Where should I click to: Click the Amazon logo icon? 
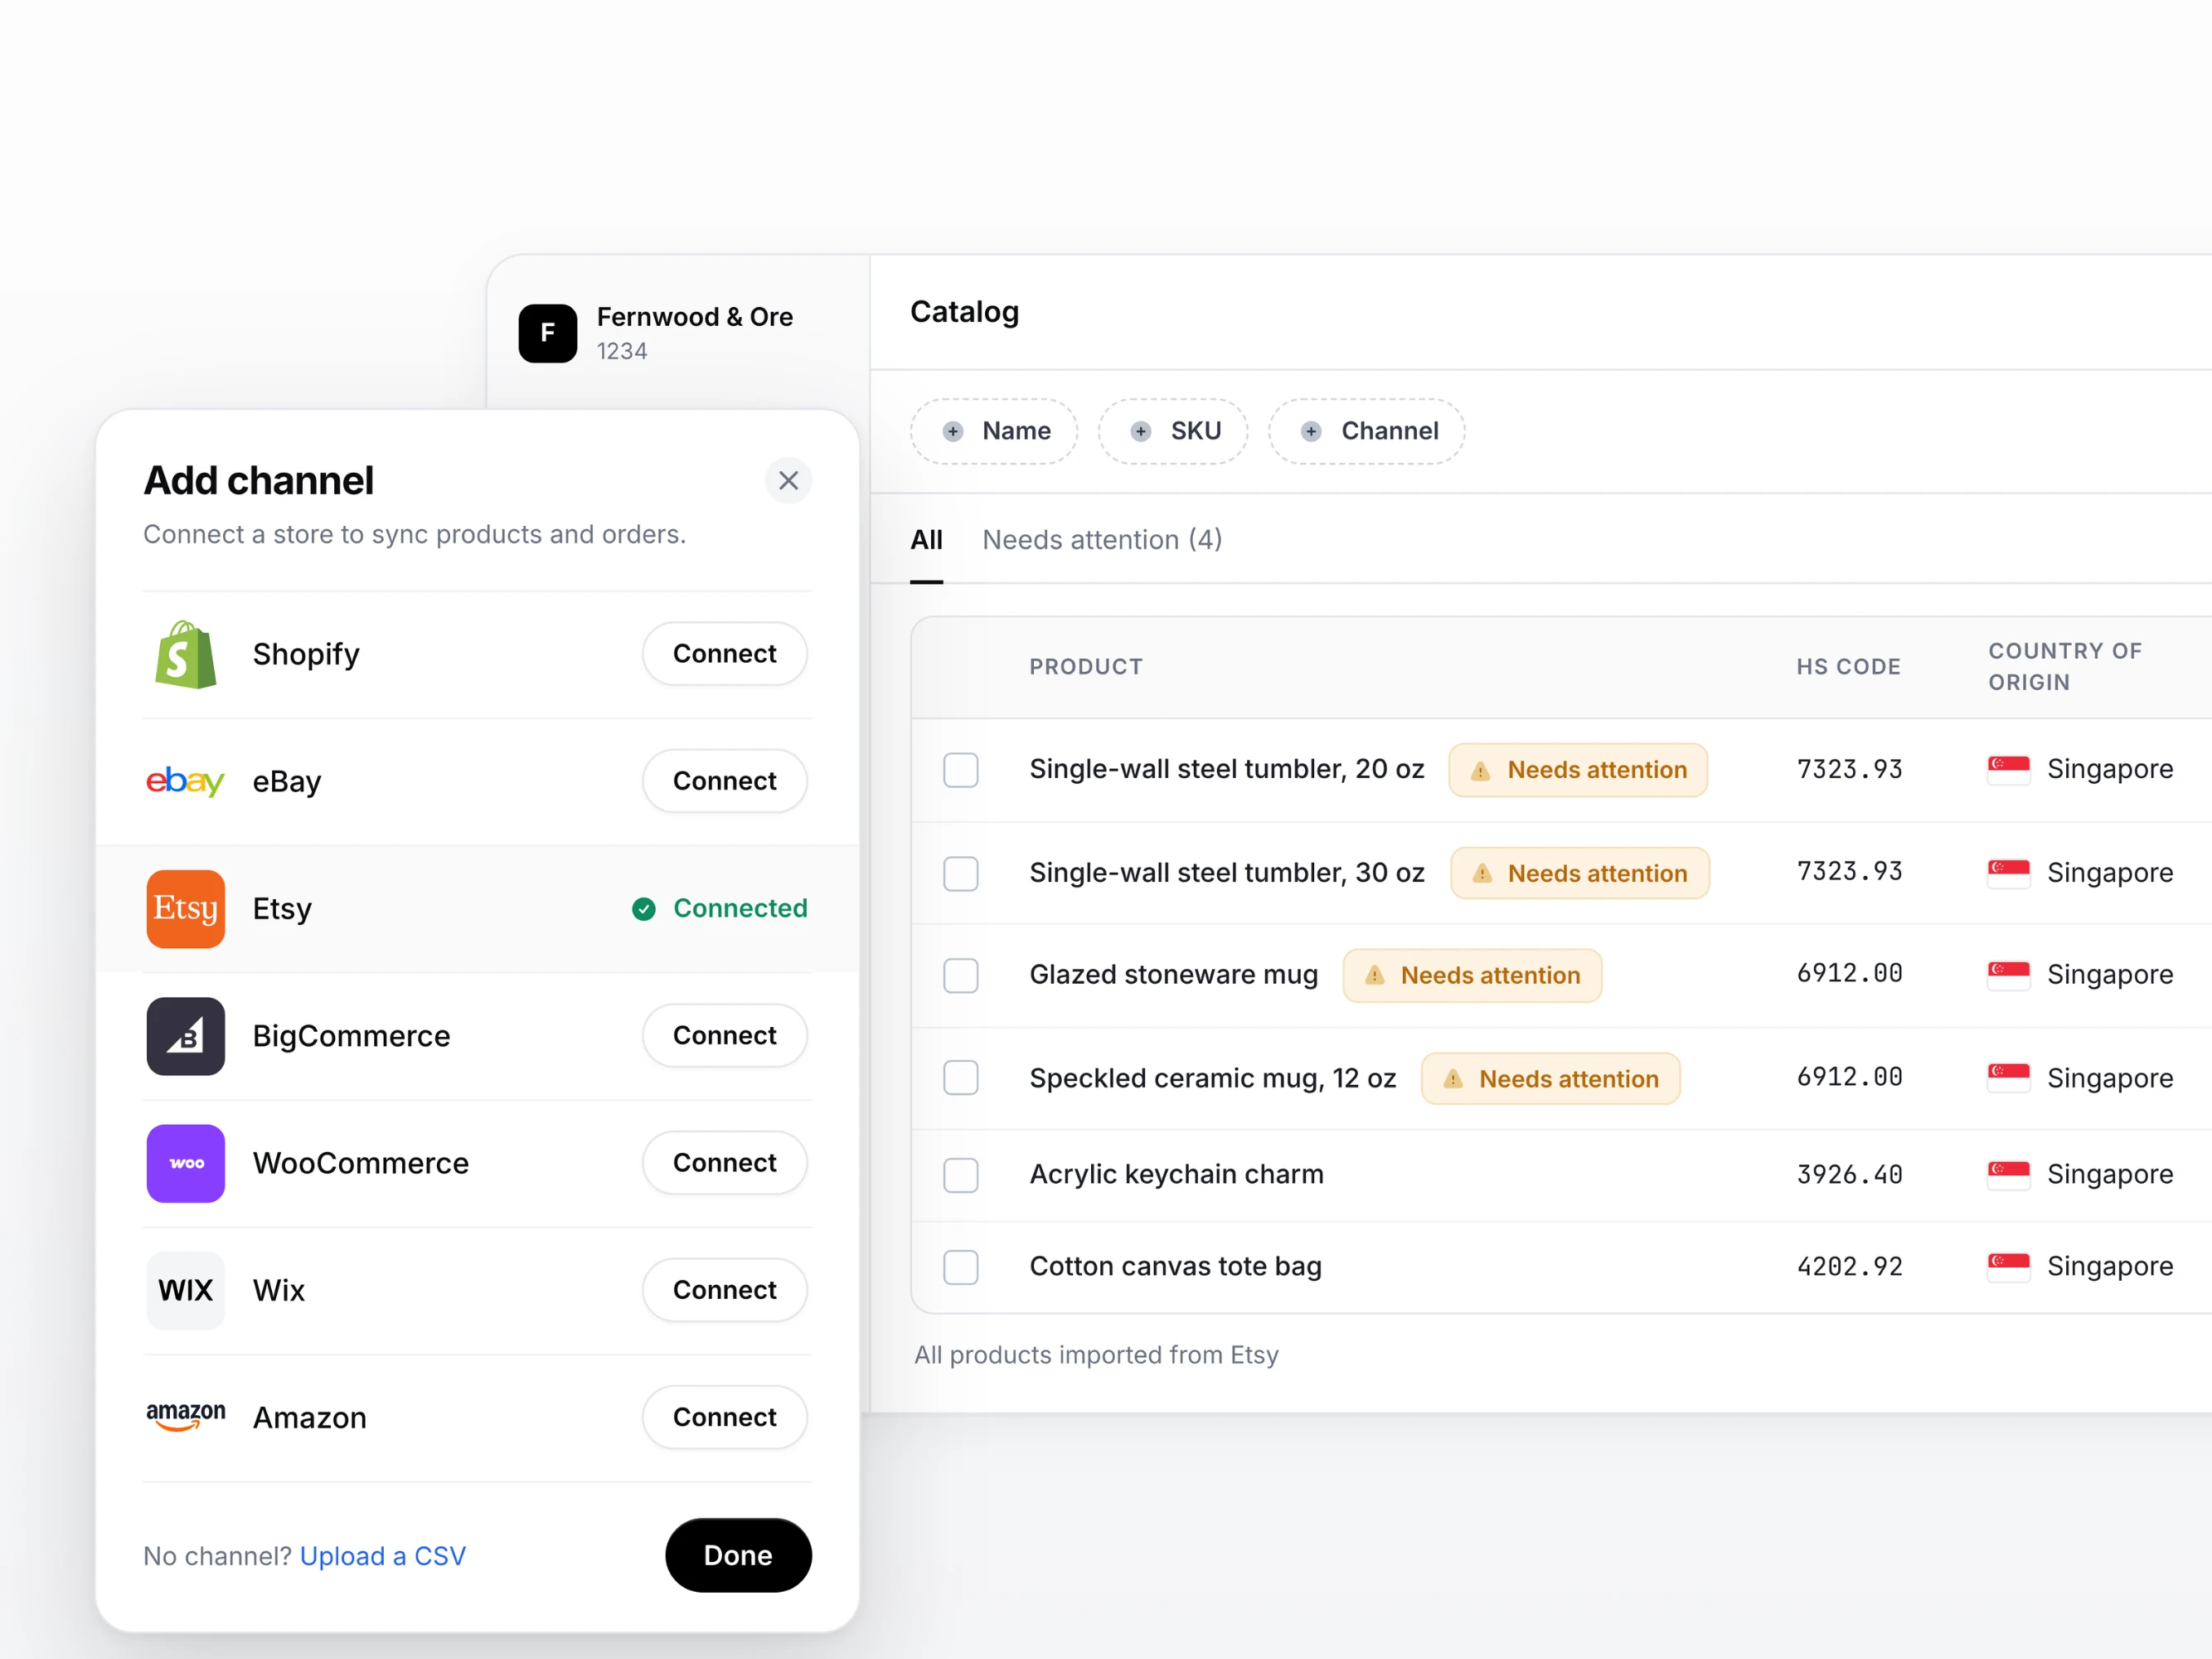click(x=185, y=1417)
